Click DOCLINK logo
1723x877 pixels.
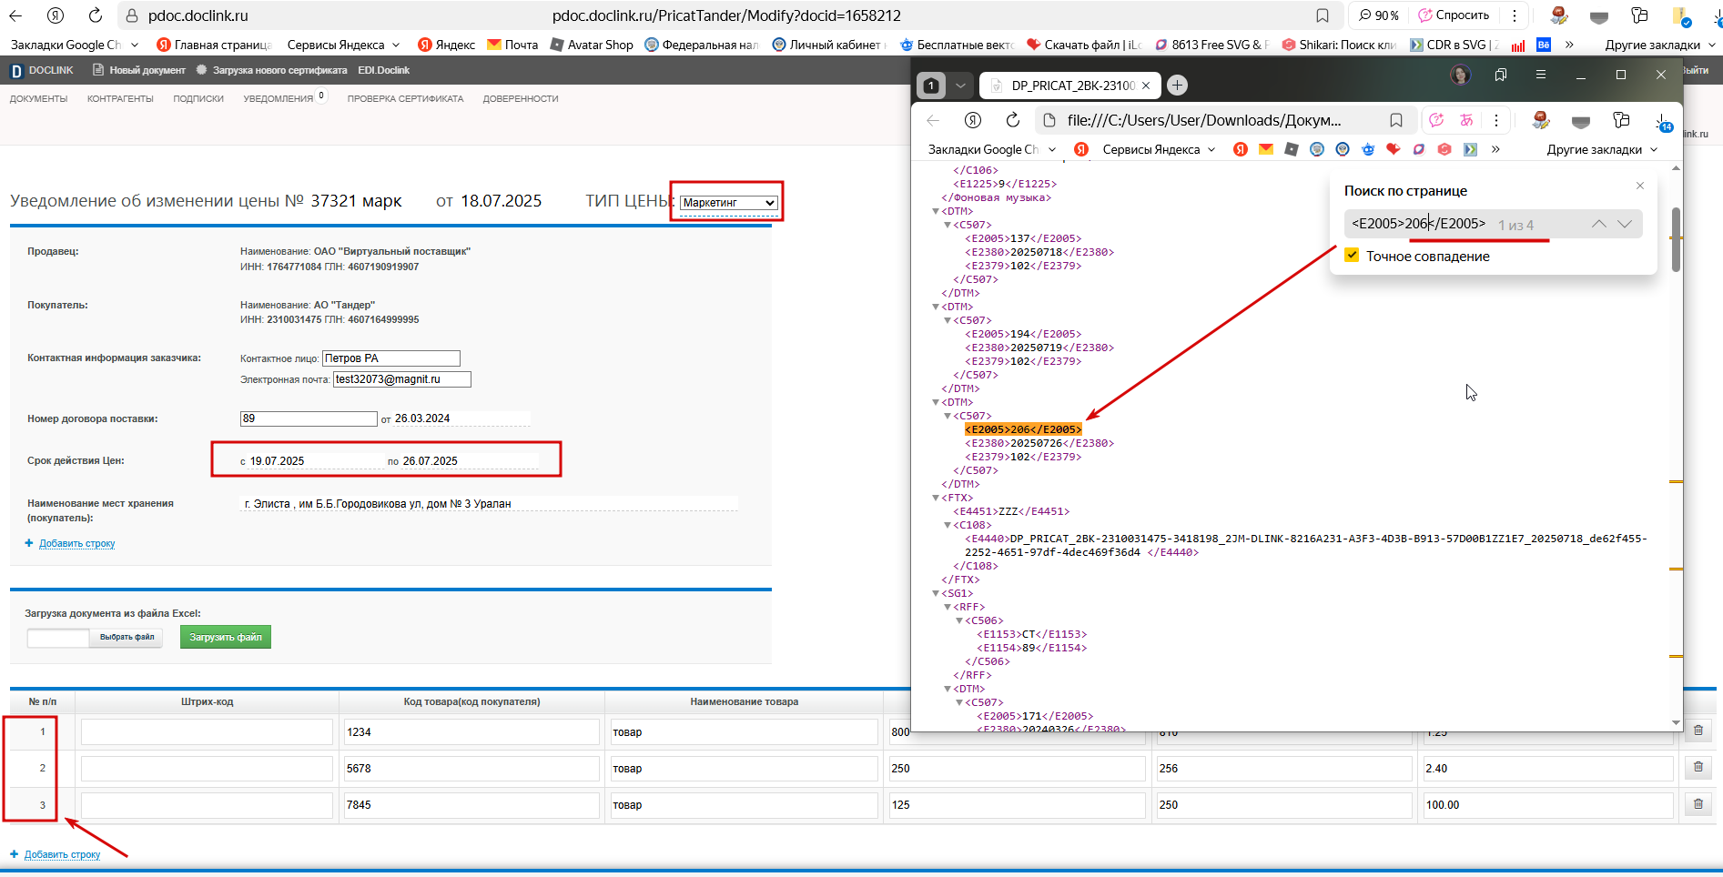click(42, 70)
